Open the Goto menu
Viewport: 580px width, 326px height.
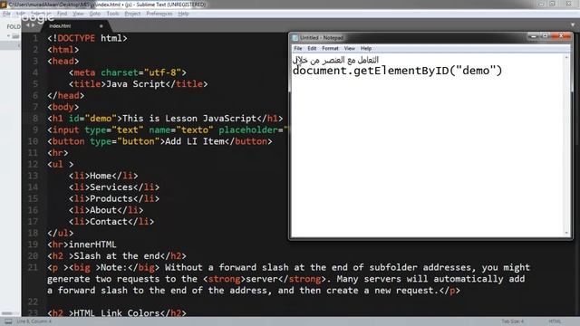pyautogui.click(x=94, y=14)
